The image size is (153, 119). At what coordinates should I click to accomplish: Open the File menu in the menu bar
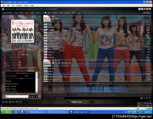[4, 5]
